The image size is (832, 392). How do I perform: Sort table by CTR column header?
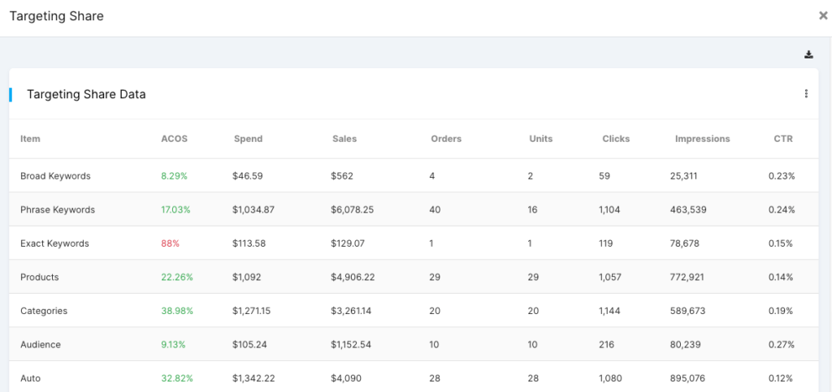coord(782,139)
